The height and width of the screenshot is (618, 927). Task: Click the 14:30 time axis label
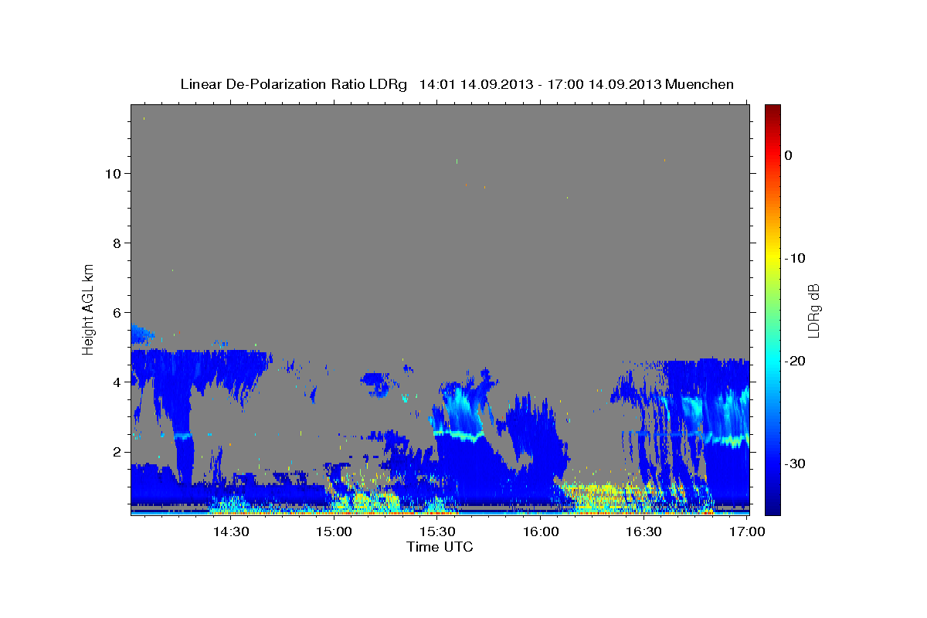pyautogui.click(x=230, y=531)
